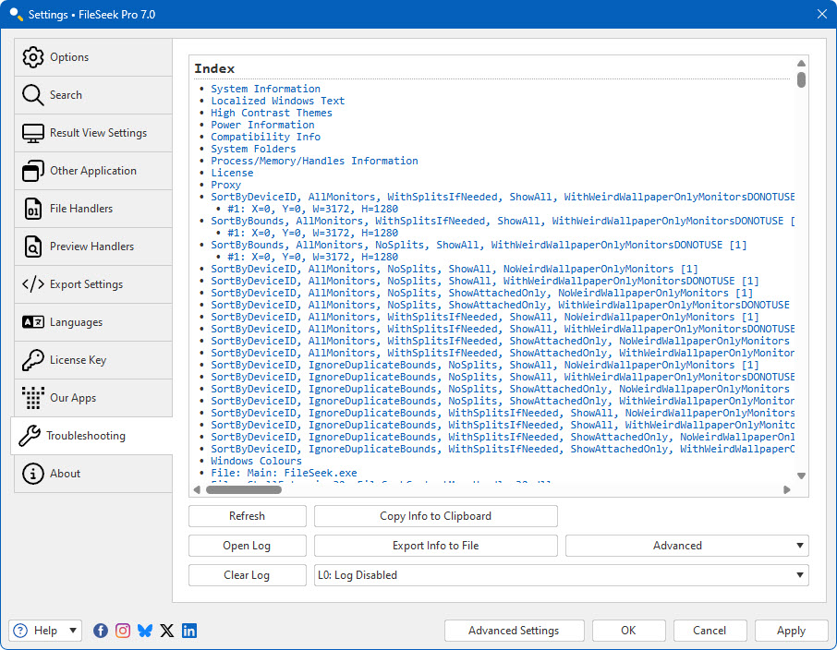Click the vertical scrollbar thumb
The width and height of the screenshot is (837, 650).
coord(801,80)
